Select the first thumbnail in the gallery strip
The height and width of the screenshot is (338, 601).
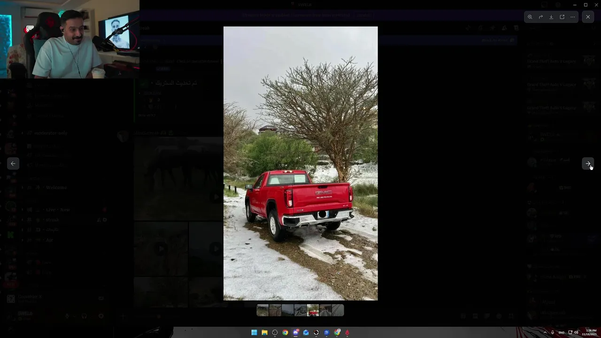pos(262,310)
